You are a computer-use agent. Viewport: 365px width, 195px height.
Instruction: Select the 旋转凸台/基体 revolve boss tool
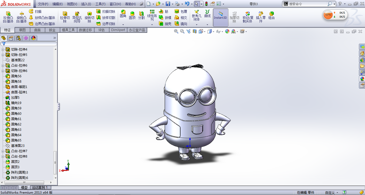(21, 17)
